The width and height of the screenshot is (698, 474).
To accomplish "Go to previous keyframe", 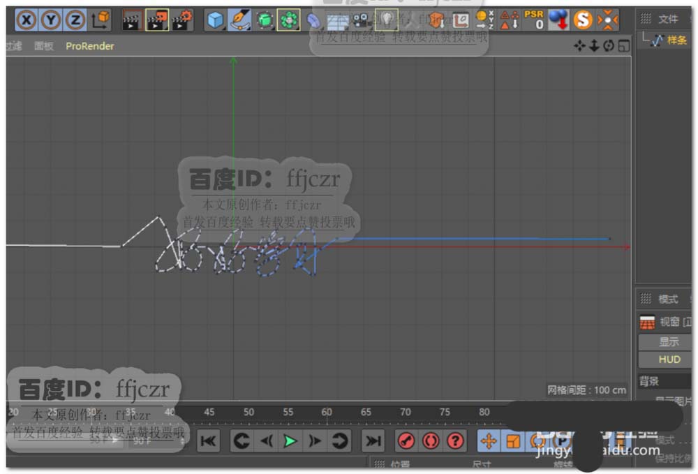I will (x=242, y=441).
